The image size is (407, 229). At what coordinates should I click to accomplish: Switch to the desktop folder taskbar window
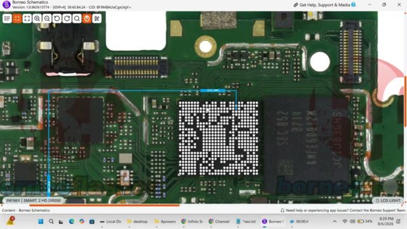[x=137, y=221]
